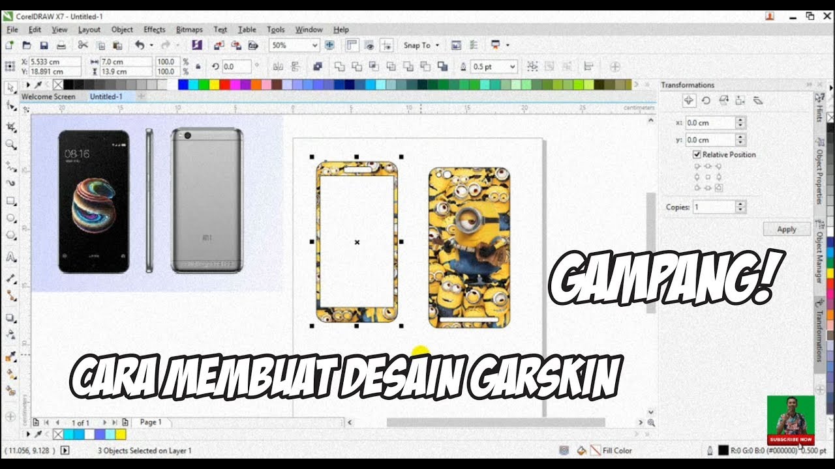
Task: Switch to the Welcome Screen tab
Action: point(48,96)
